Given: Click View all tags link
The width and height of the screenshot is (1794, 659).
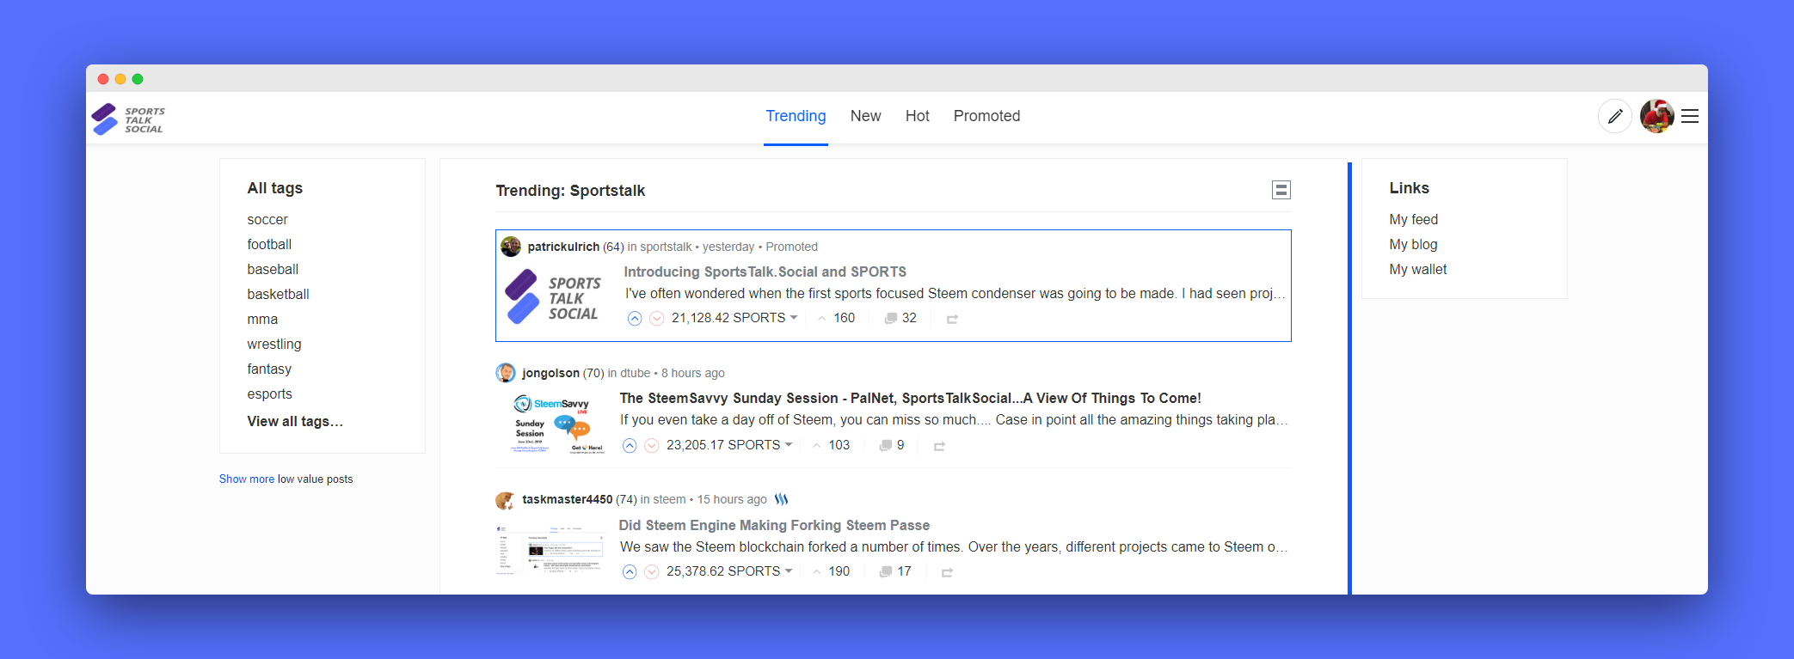Looking at the screenshot, I should click(x=295, y=422).
